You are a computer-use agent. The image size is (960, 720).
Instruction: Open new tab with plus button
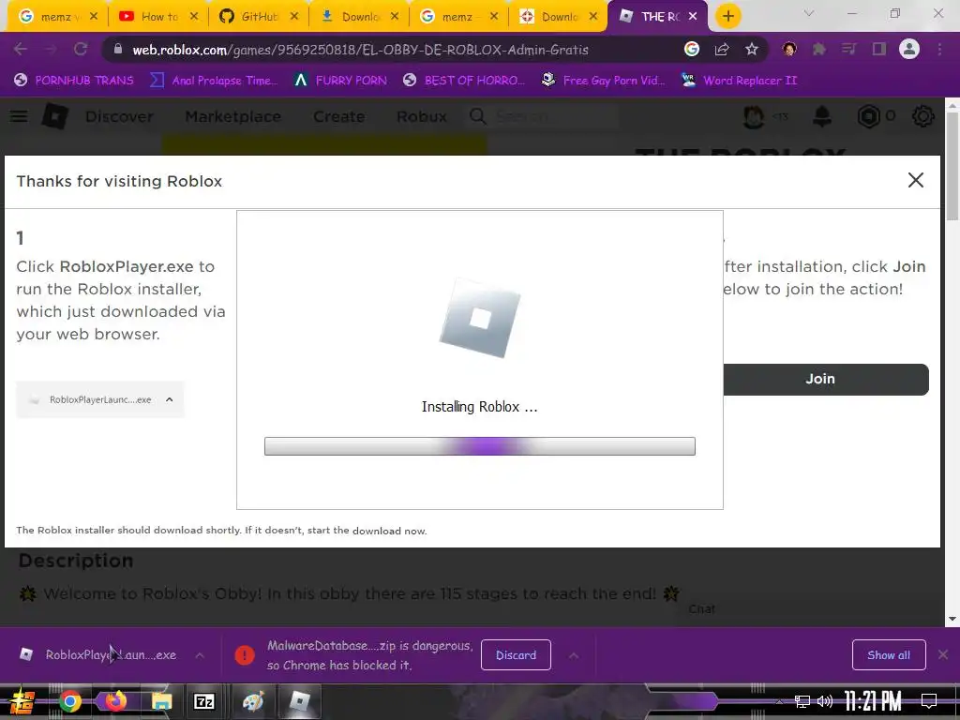tap(727, 17)
